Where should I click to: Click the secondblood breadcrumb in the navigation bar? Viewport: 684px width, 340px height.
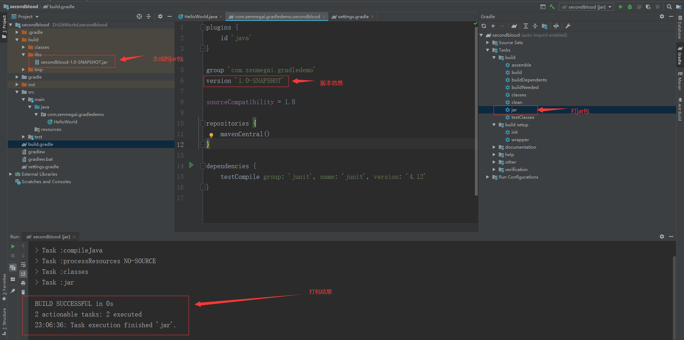coord(21,6)
